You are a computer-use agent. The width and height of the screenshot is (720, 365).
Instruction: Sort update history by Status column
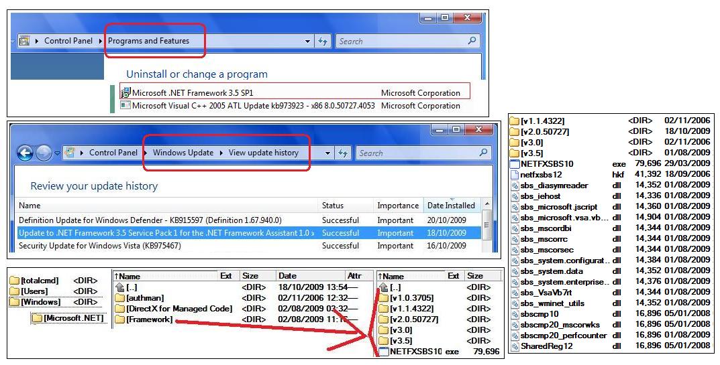[x=346, y=206]
